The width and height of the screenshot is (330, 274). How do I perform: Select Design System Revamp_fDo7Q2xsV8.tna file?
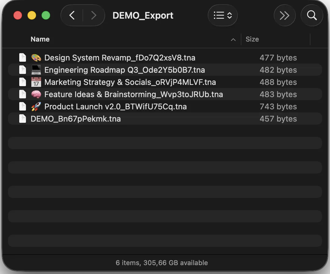click(165, 58)
